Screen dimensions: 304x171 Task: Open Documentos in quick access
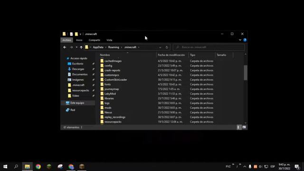pos(80,75)
